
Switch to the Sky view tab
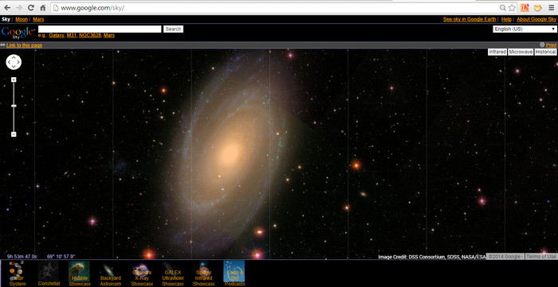(6, 20)
